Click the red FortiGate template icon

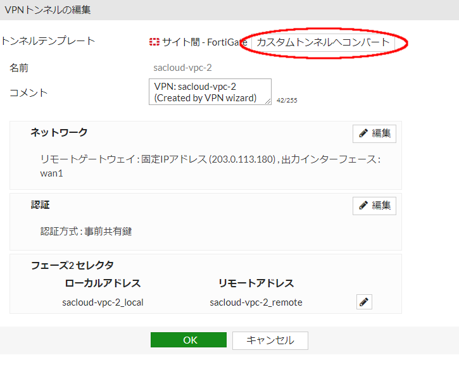coord(154,42)
